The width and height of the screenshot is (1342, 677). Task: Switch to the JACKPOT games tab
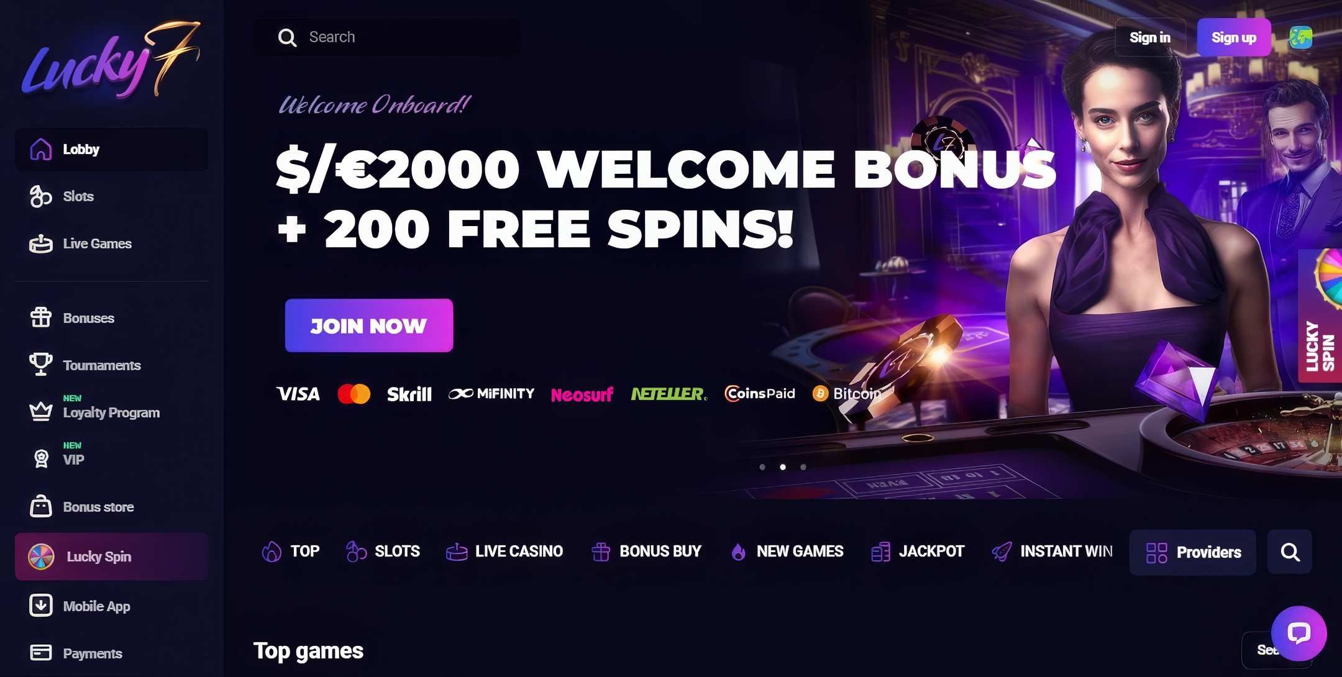(918, 552)
